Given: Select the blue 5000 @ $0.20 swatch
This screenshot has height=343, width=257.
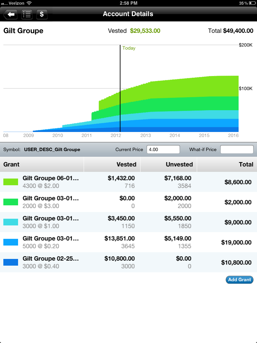Looking at the screenshot, I should [11, 242].
